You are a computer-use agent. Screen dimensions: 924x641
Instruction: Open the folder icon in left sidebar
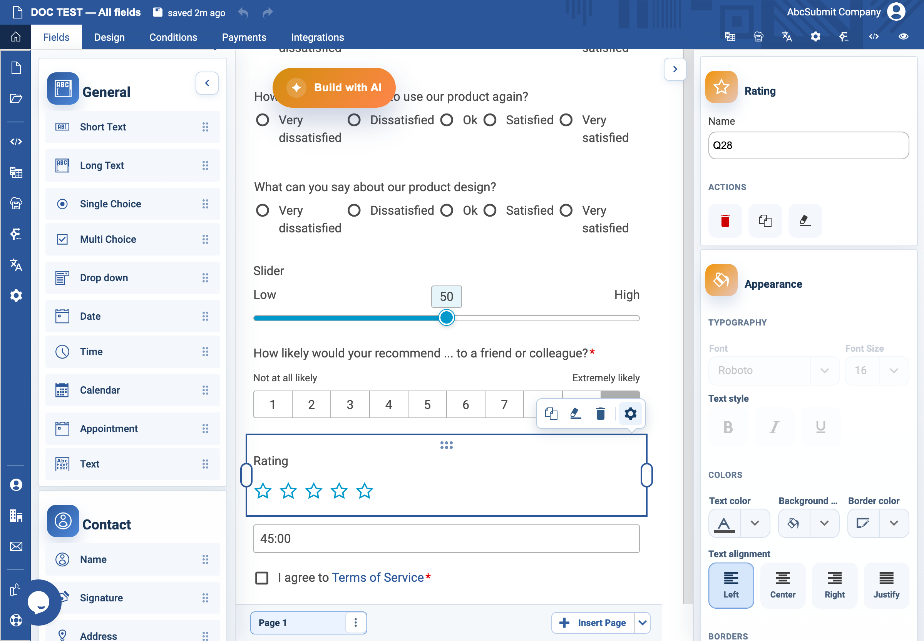tap(16, 98)
